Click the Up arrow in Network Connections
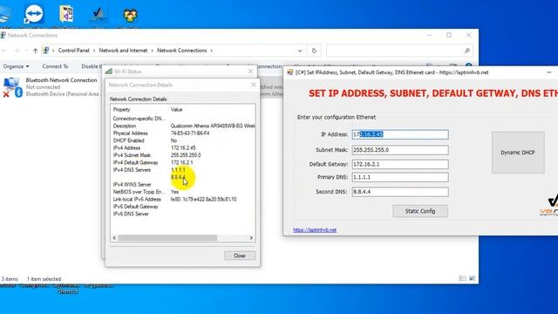 tap(35, 51)
